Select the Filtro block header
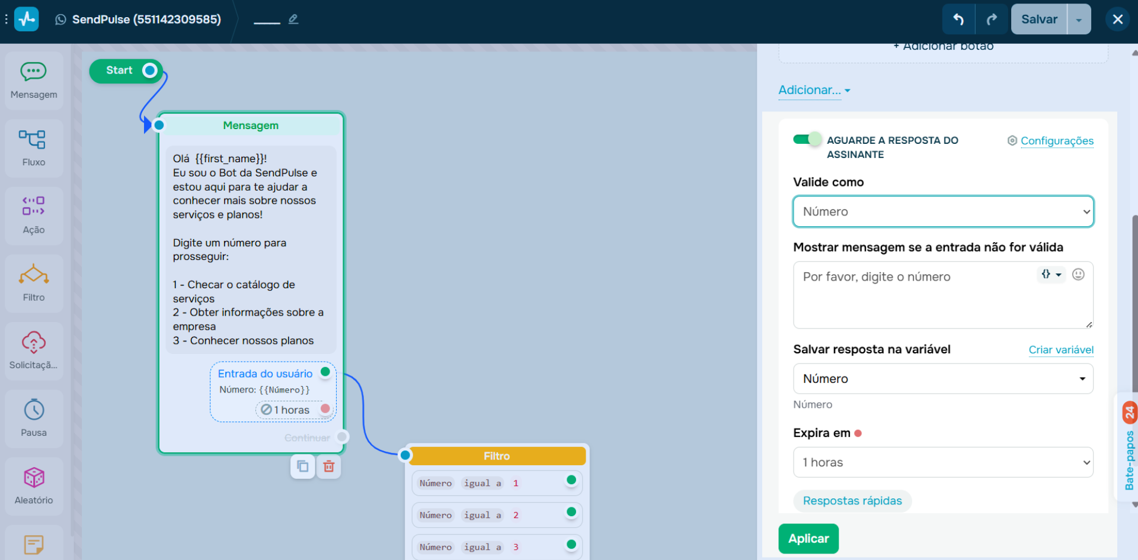The width and height of the screenshot is (1138, 560). [497, 456]
